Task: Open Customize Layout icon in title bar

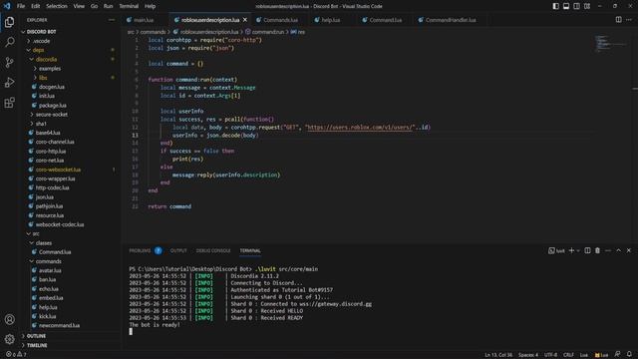Action: 587,6
